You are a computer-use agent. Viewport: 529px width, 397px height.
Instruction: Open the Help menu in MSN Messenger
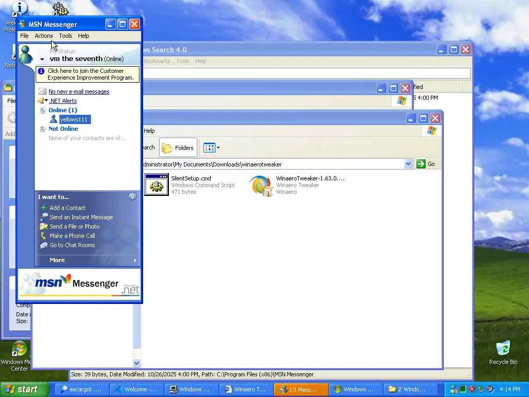pos(83,36)
